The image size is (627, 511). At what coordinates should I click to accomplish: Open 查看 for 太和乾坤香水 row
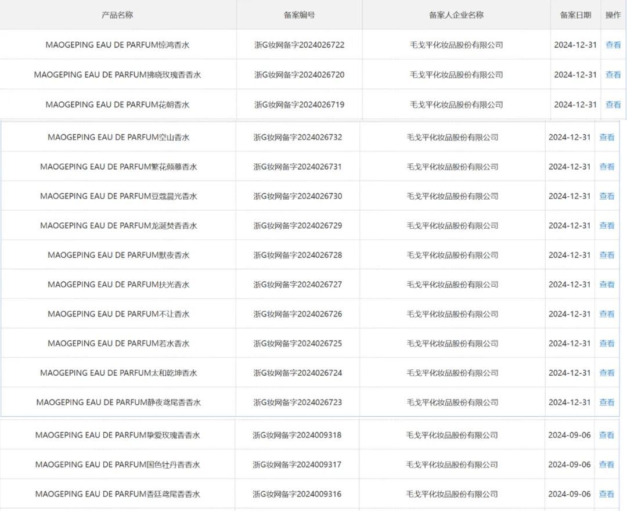pyautogui.click(x=607, y=373)
